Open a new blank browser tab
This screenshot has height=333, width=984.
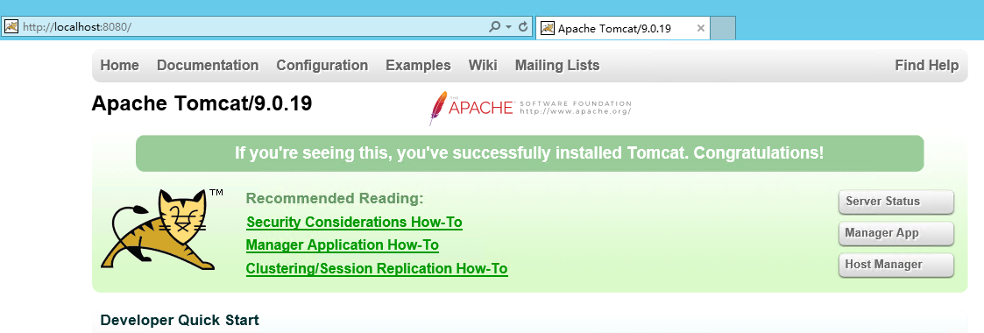click(723, 28)
